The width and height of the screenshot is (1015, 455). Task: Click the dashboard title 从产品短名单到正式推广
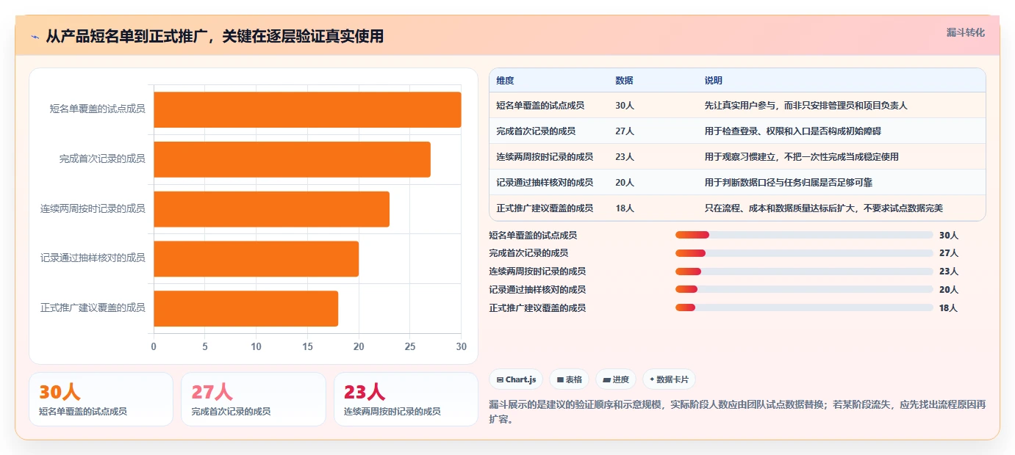215,37
